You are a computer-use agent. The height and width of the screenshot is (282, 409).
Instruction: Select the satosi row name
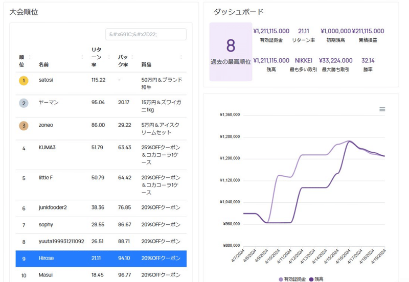coord(46,80)
